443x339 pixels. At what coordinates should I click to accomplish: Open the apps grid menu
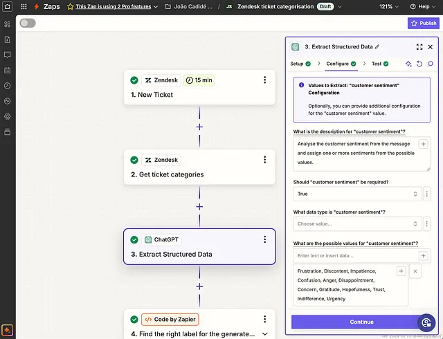click(x=24, y=6)
